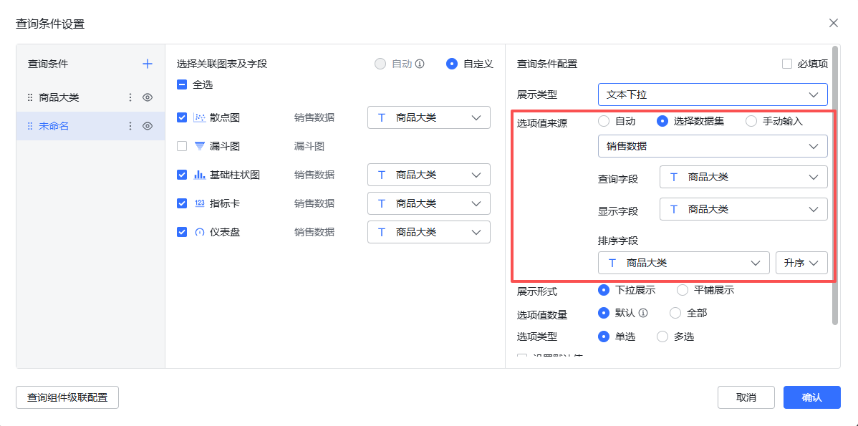Uncheck the 基础柱状图 checkbox
Image resolution: width=858 pixels, height=426 pixels.
[x=182, y=175]
